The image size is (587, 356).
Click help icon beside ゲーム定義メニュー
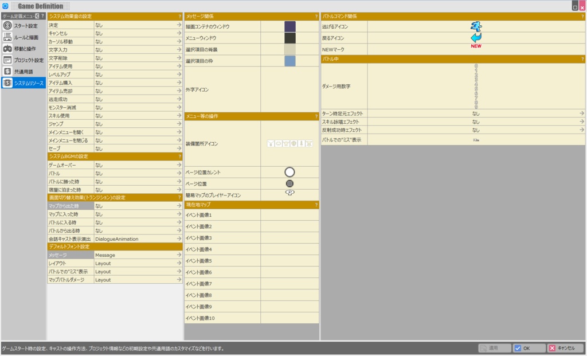[42, 16]
